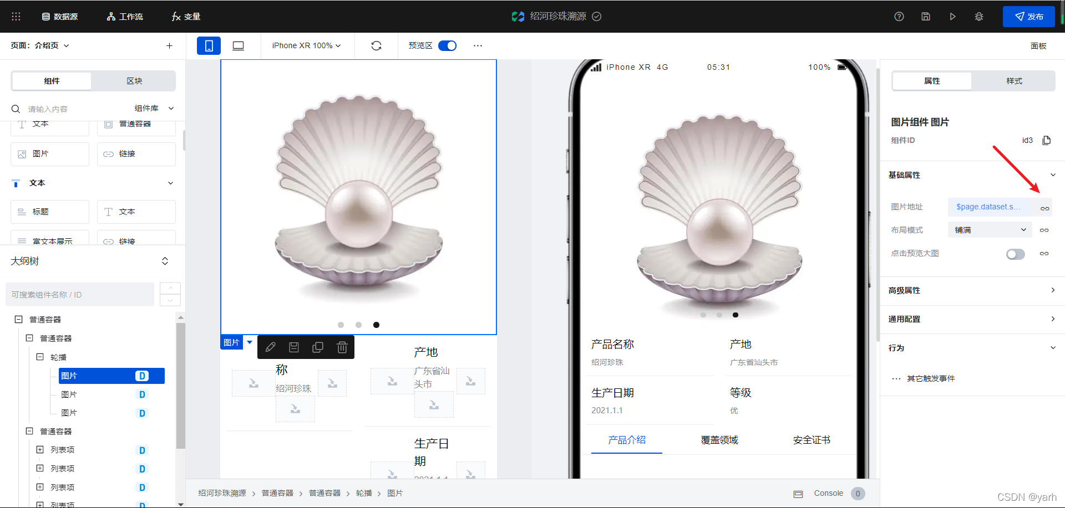Collapse the 文本 component category

pos(170,183)
